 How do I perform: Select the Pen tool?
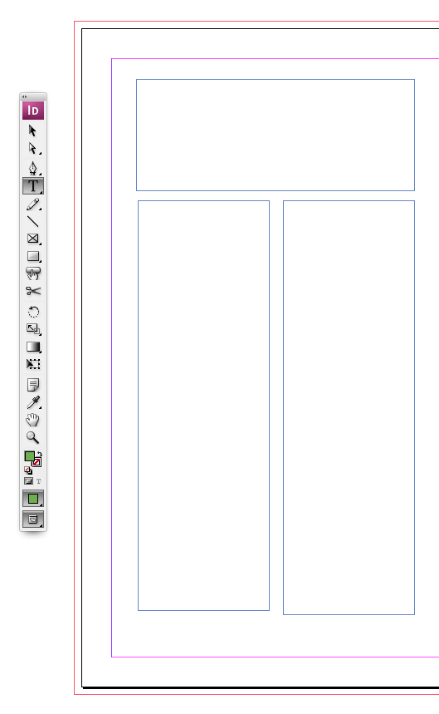point(32,168)
